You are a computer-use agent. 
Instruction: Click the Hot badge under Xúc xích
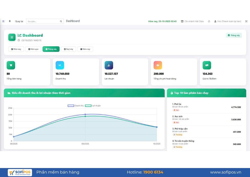point(176,122)
